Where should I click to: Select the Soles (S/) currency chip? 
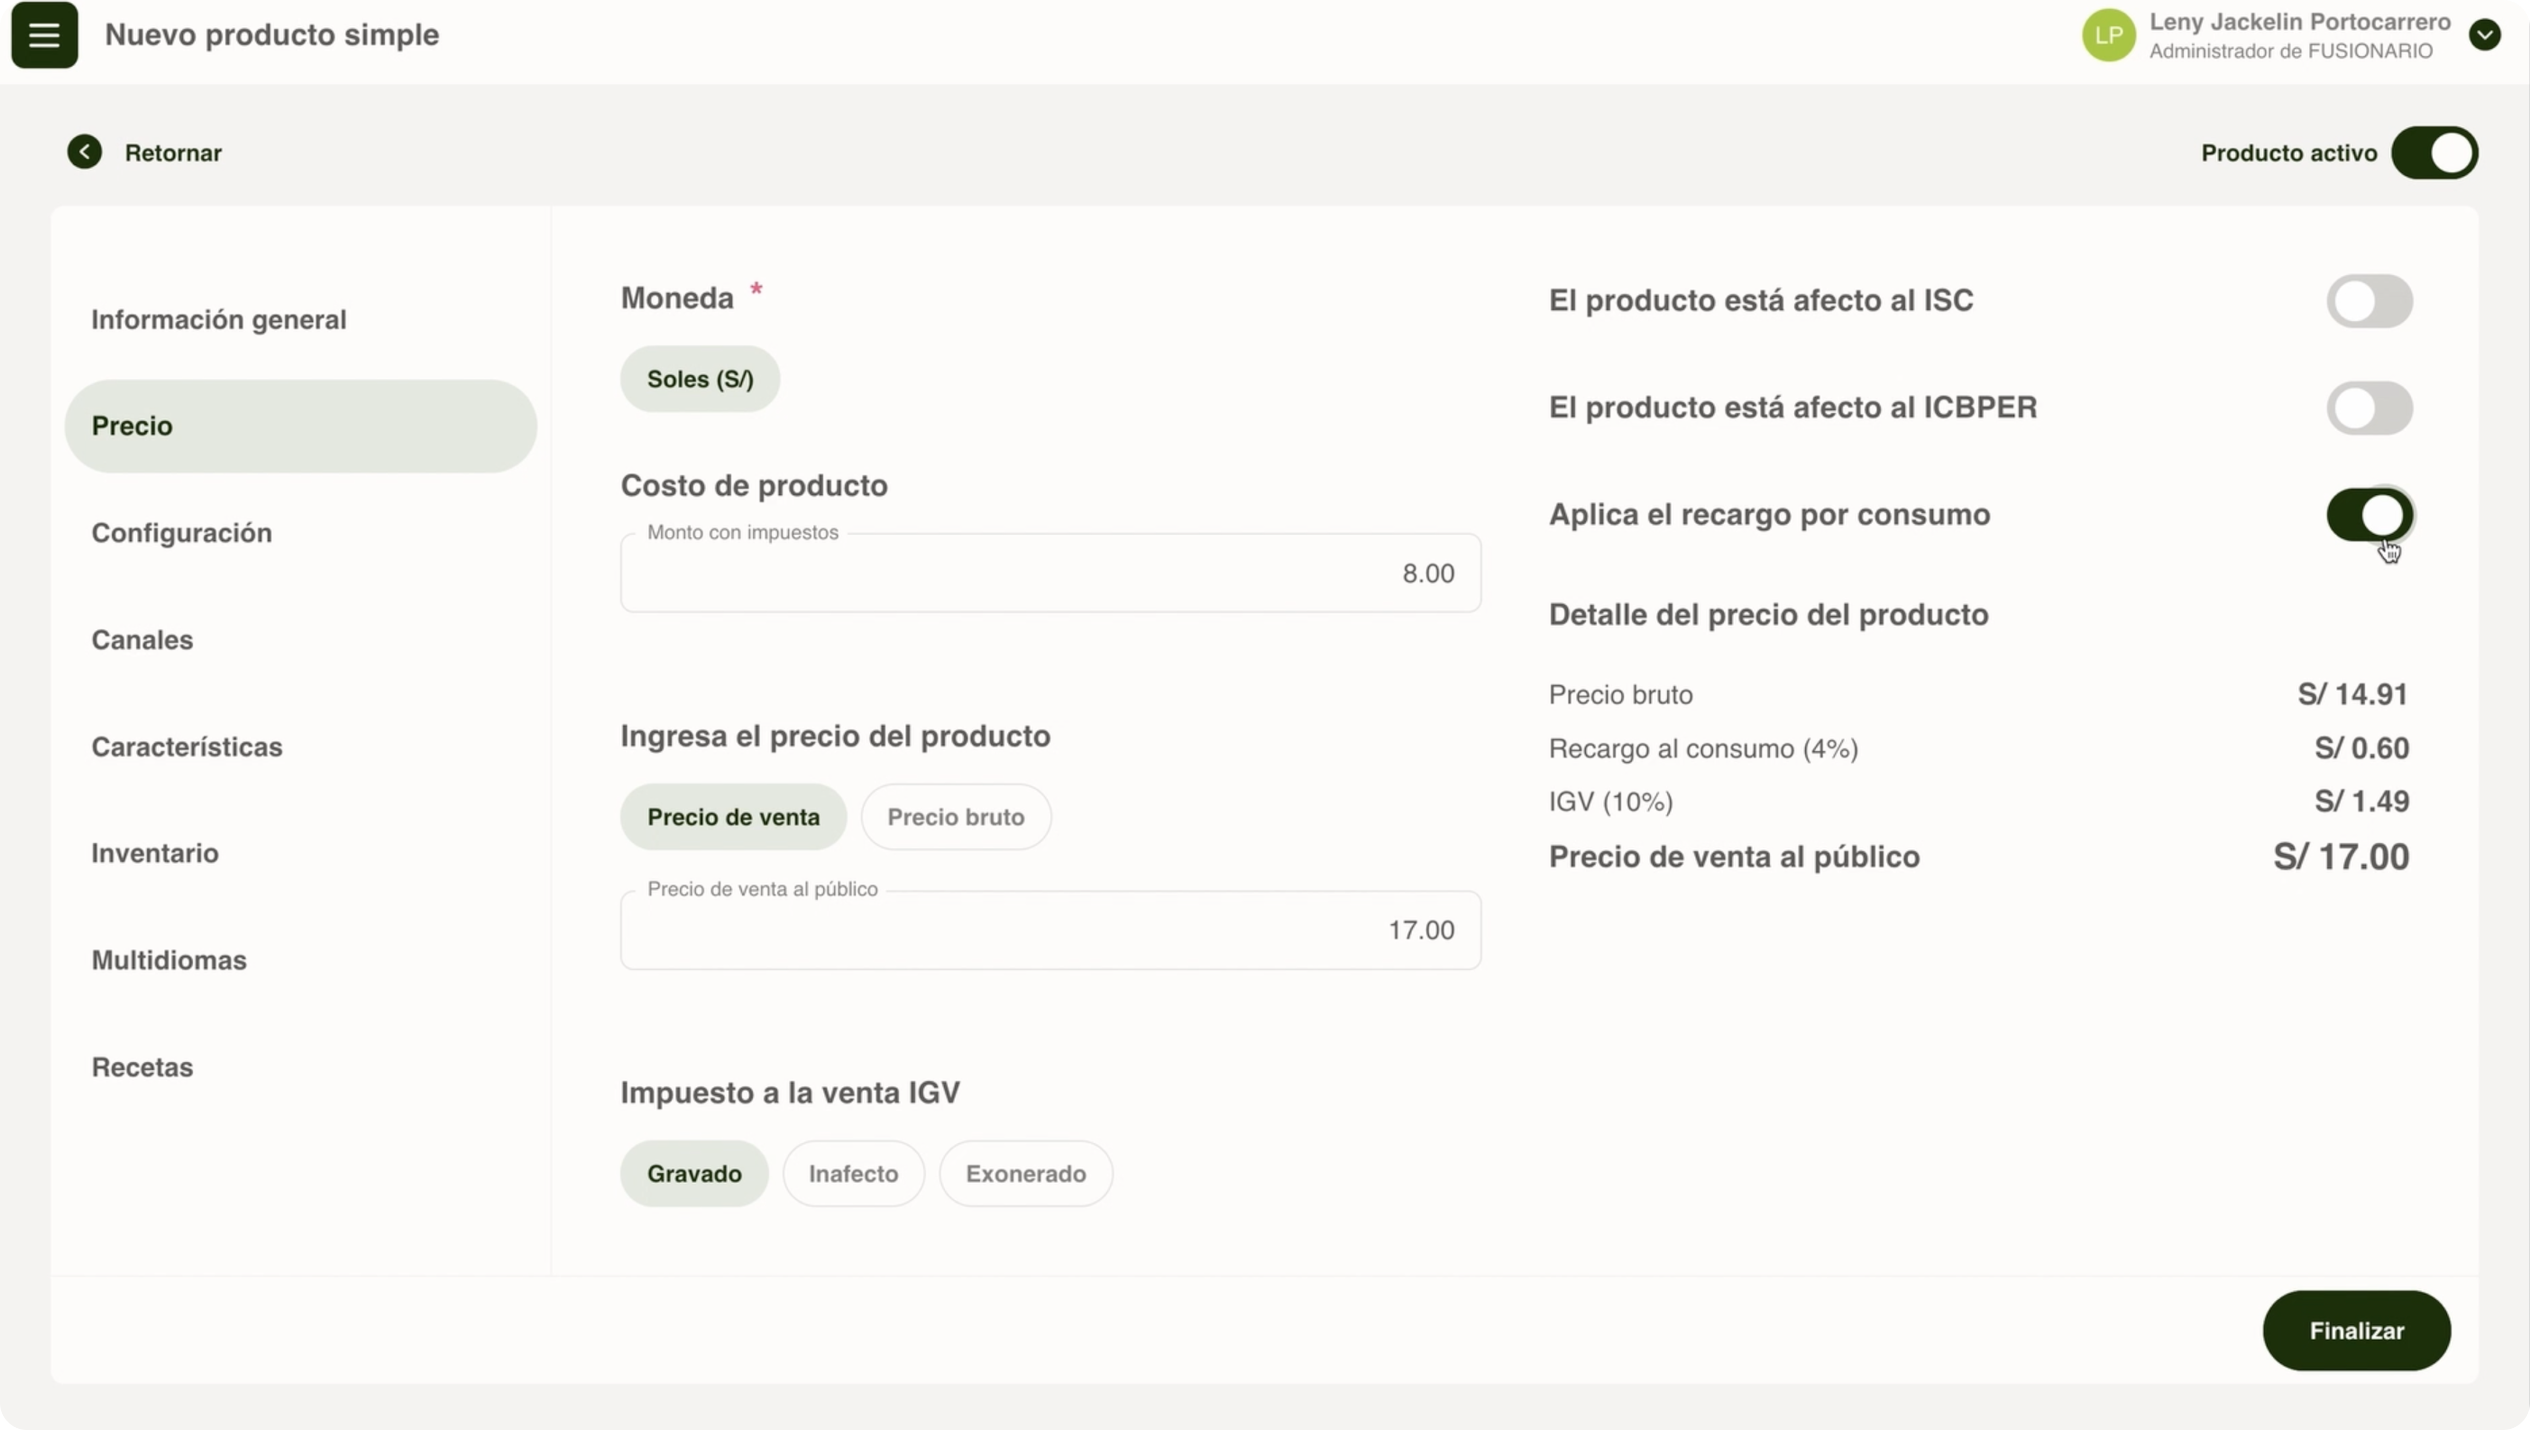click(x=700, y=379)
